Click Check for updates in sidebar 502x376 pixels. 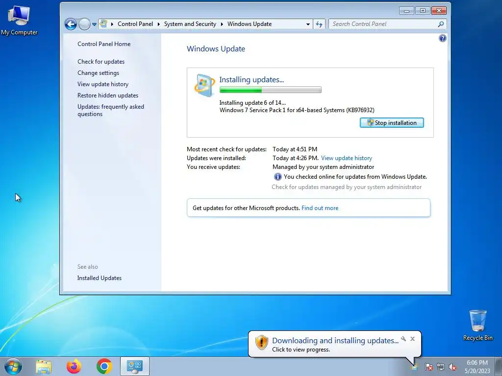[x=101, y=62]
